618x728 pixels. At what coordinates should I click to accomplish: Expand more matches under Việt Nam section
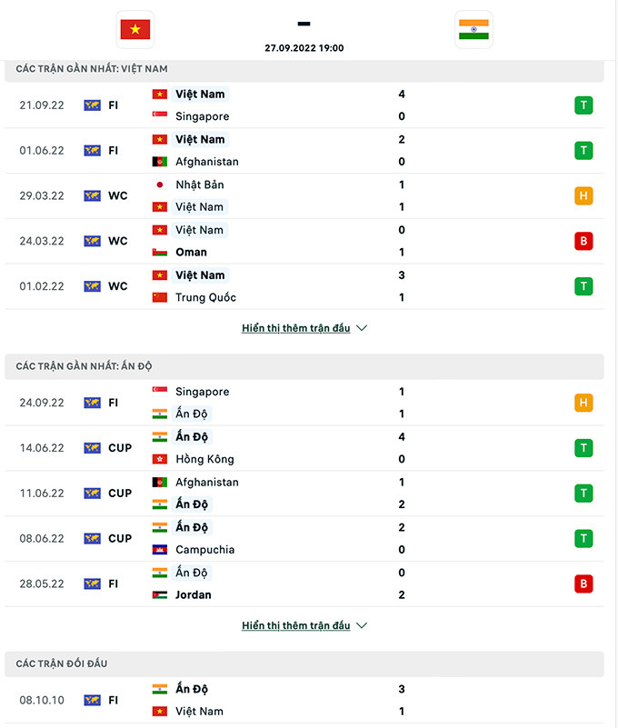[x=295, y=328]
